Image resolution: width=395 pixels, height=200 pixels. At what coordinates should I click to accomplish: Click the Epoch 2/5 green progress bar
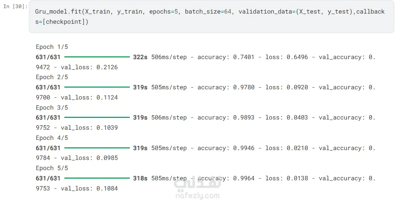coord(97,87)
